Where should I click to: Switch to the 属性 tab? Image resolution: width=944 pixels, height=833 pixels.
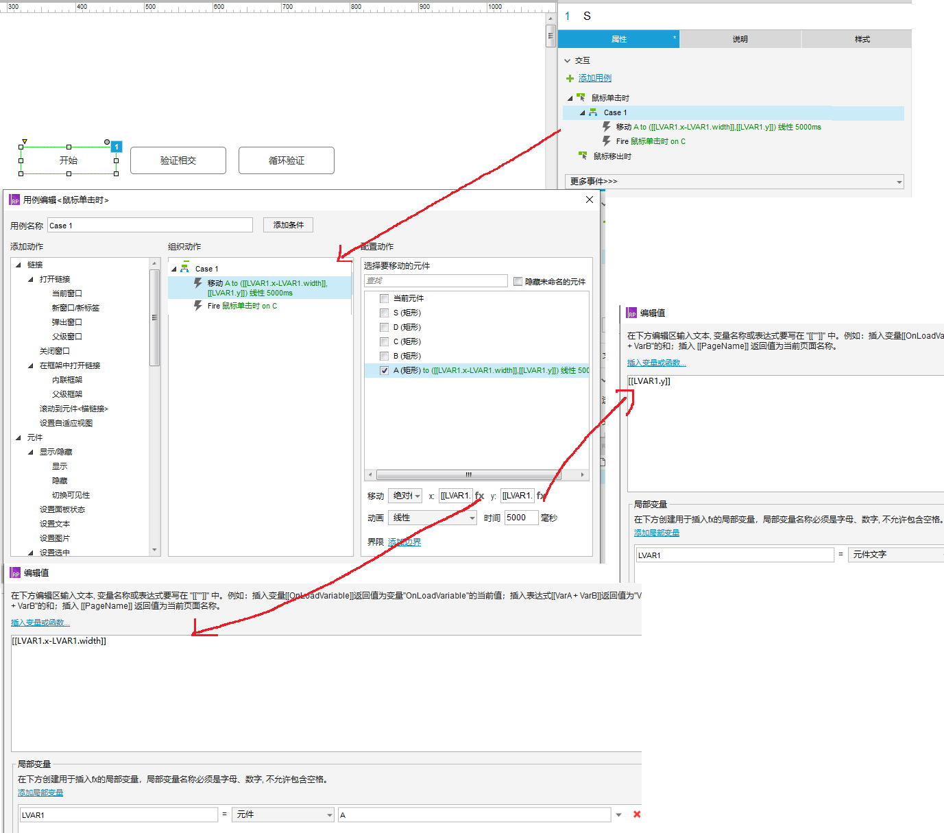618,39
